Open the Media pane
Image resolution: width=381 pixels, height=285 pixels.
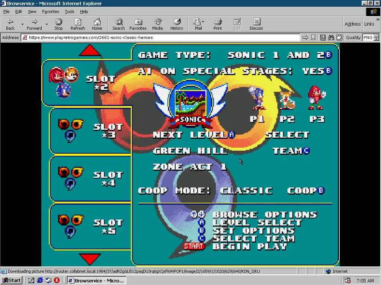click(x=157, y=24)
